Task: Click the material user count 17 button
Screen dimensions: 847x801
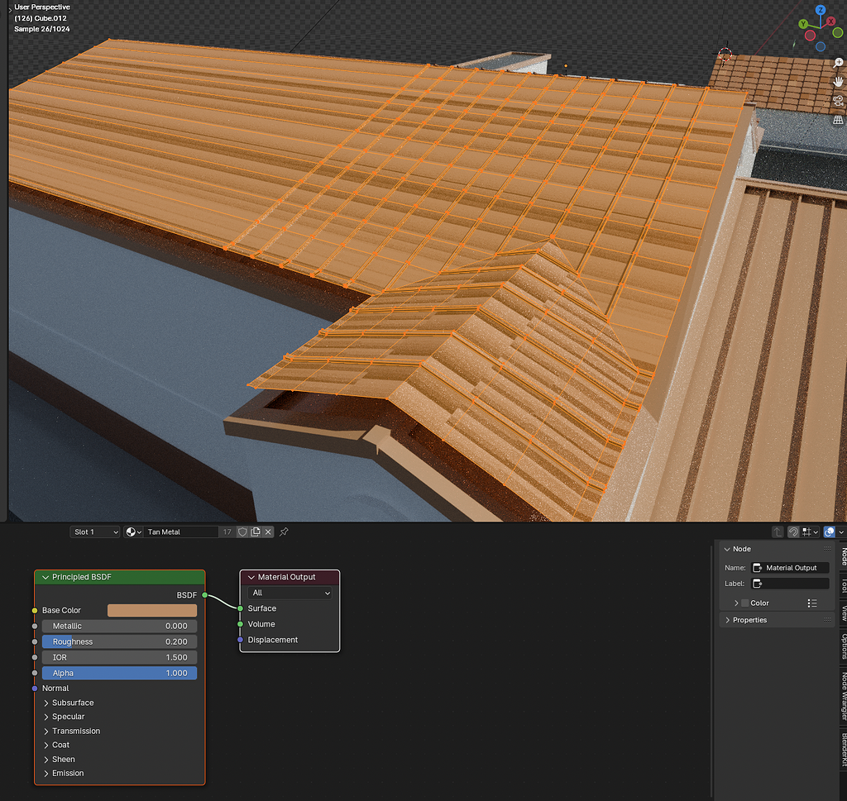Action: (227, 532)
